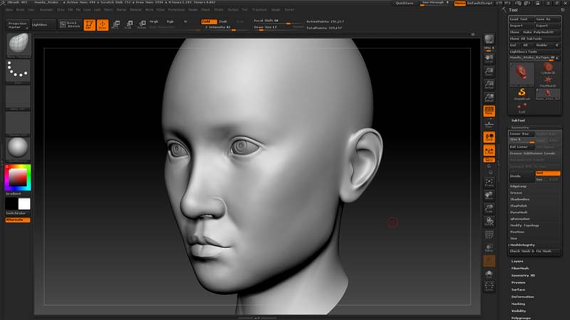Click the Xpose icon

[489, 287]
